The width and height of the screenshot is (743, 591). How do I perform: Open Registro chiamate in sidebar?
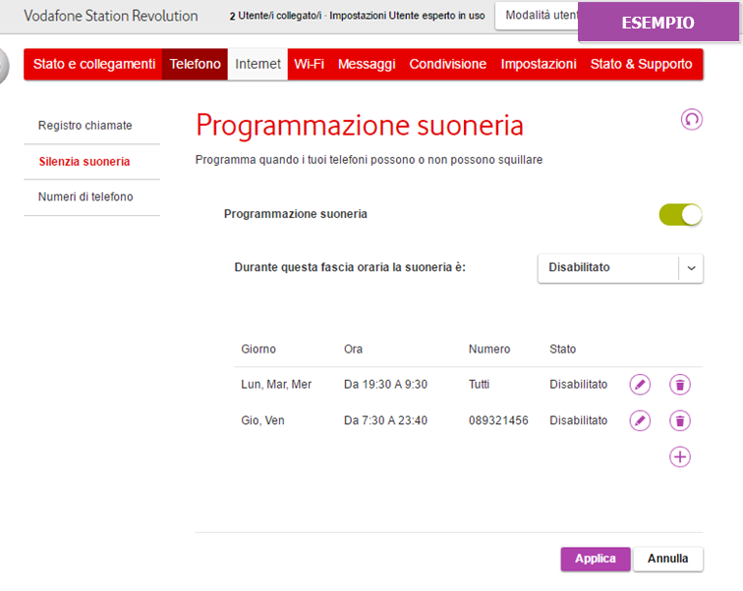(86, 126)
